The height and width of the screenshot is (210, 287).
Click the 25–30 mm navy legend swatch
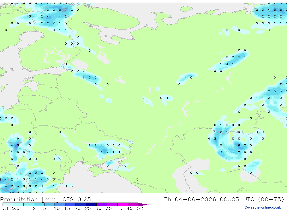(91, 204)
